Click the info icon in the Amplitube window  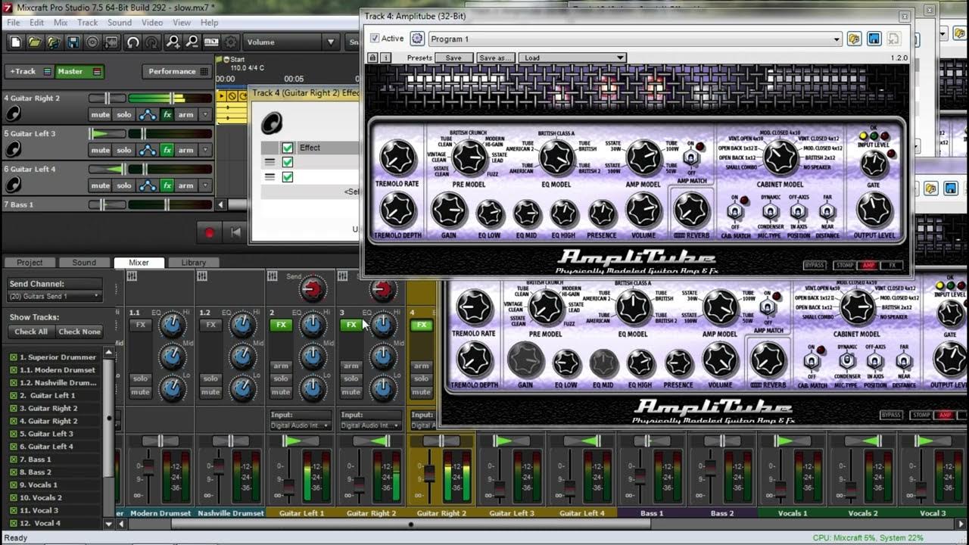(385, 58)
